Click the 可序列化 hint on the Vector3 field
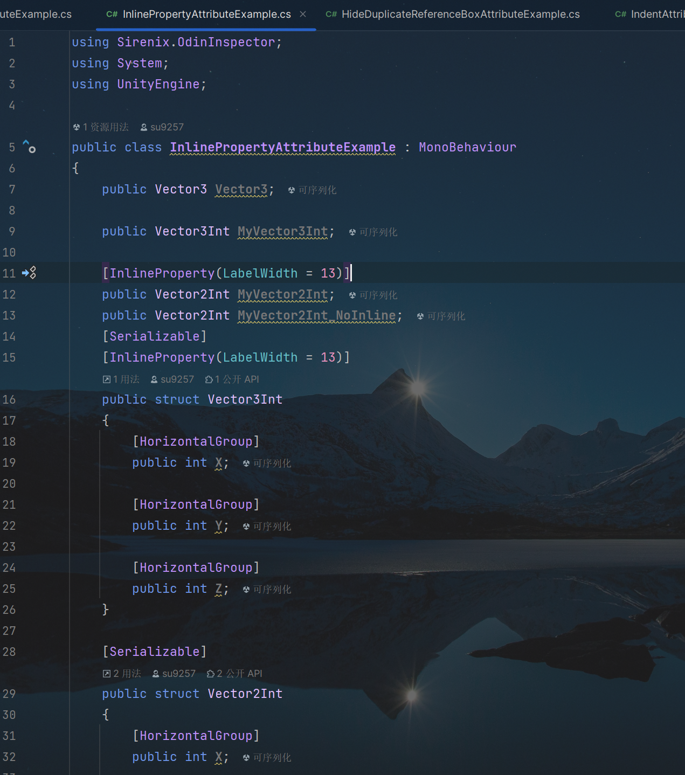Viewport: 685px width, 775px height. coord(312,190)
